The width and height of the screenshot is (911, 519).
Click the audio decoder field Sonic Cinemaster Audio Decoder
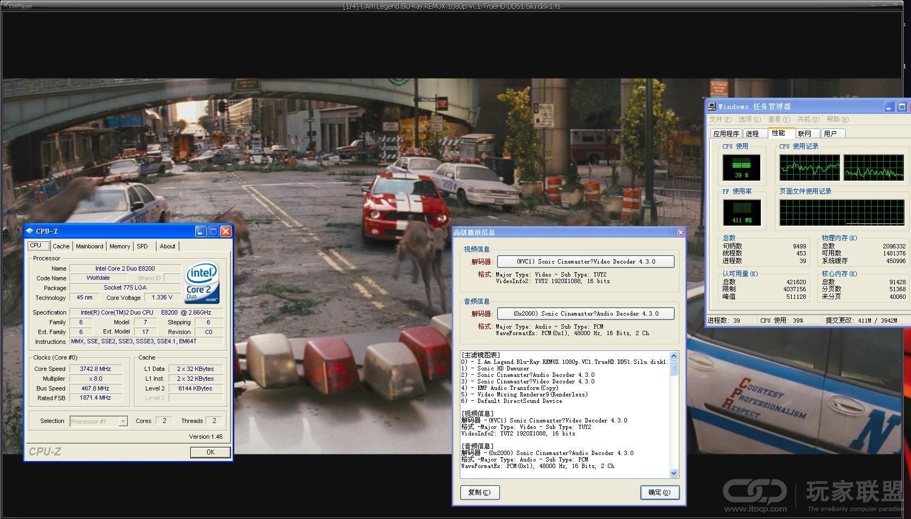(x=586, y=313)
